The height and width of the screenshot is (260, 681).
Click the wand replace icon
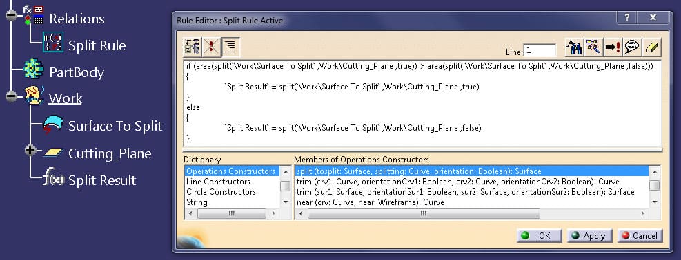coord(593,47)
